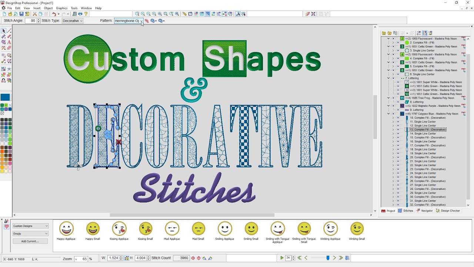Open the Tools menu
474x267 pixels.
click(x=74, y=8)
